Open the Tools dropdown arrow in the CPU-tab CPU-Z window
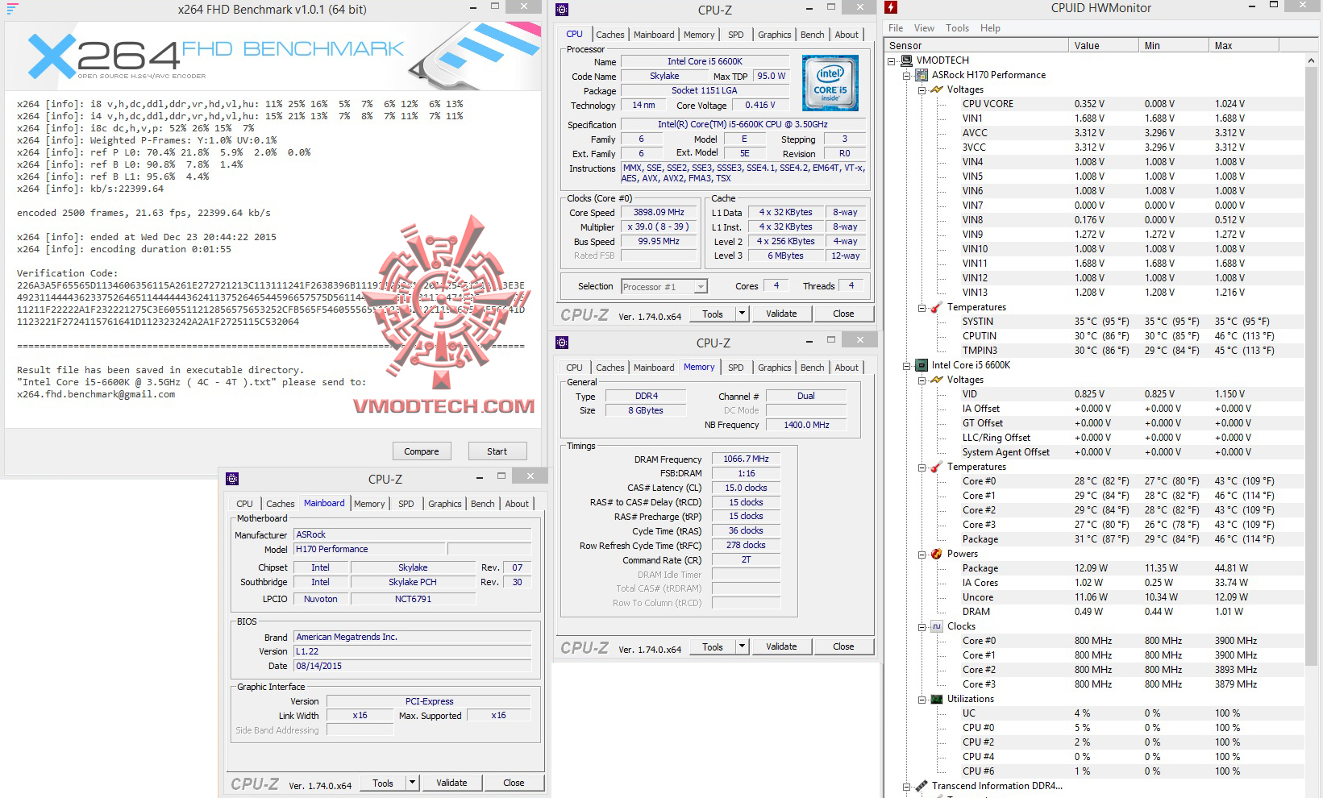 click(743, 314)
